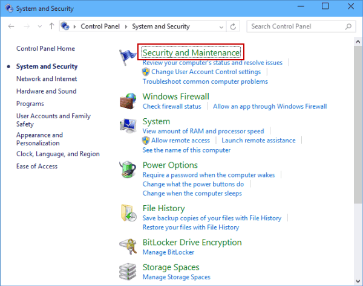
Task: Open Change User Account Control settings
Action: click(x=206, y=72)
